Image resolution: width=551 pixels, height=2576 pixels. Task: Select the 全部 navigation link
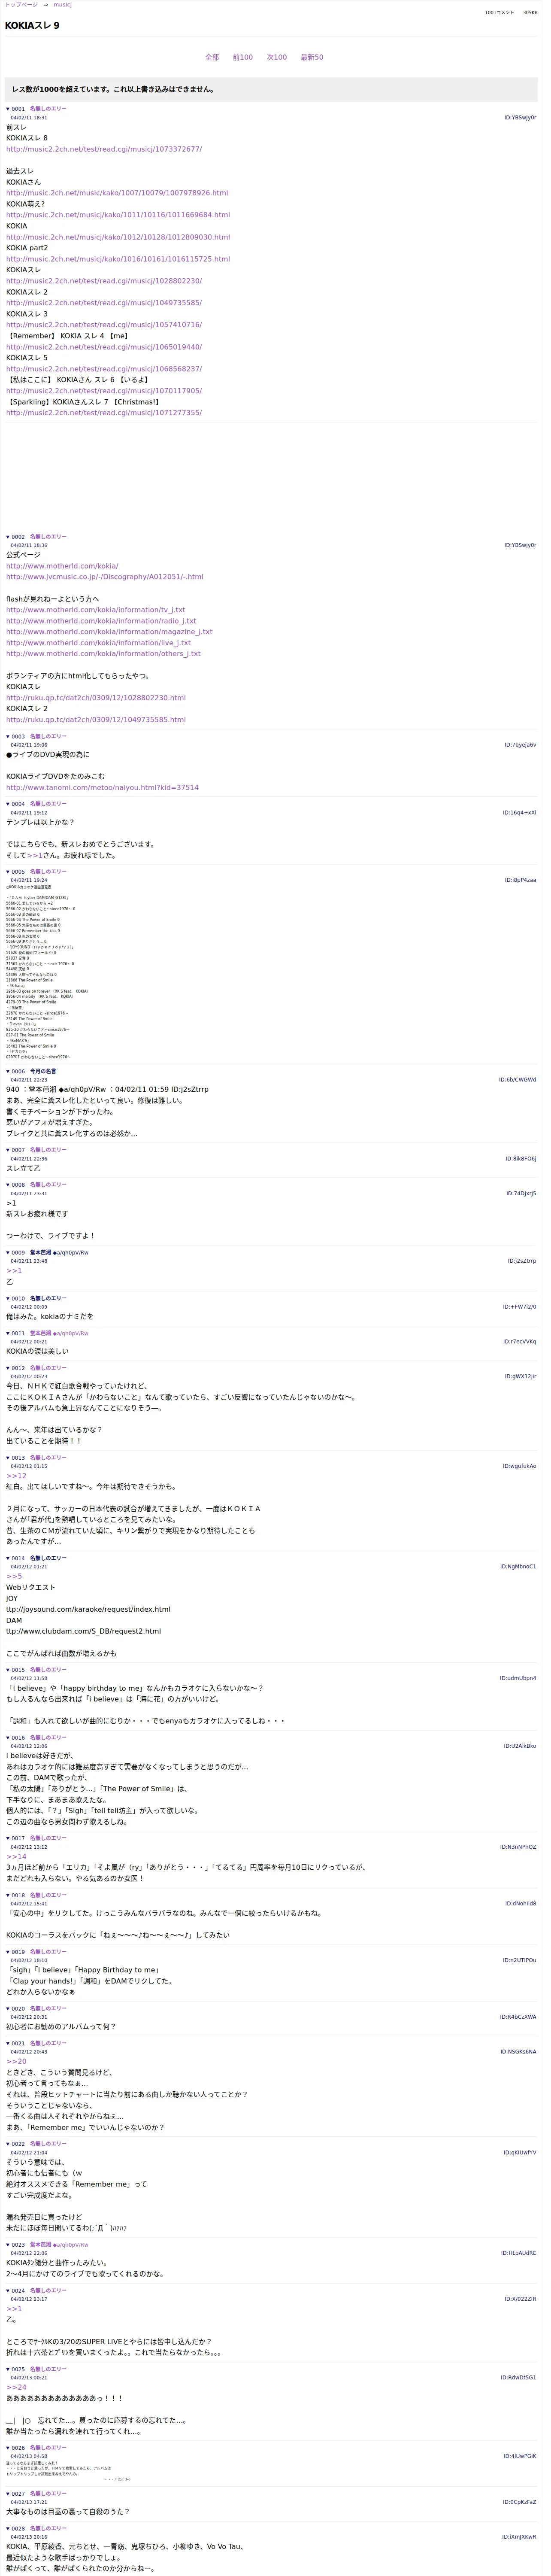[212, 58]
